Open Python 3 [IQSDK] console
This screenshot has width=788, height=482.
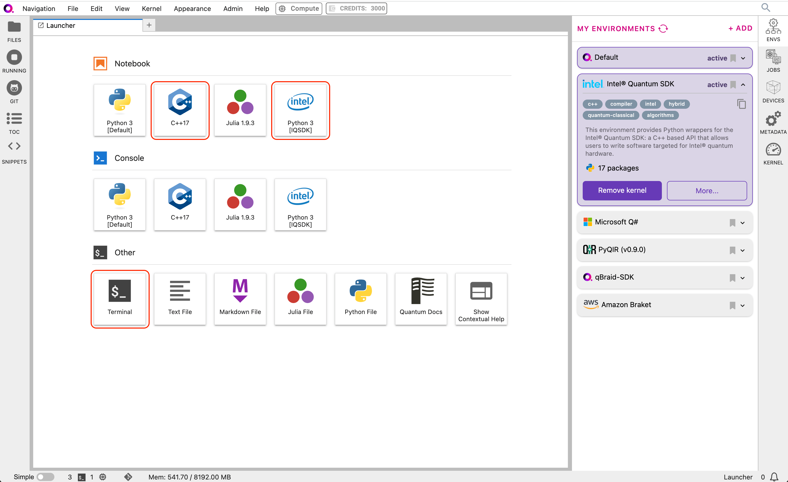(300, 205)
